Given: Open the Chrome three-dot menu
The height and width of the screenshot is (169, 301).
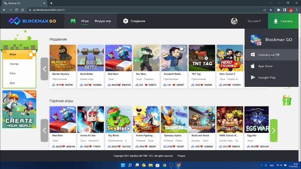Looking at the screenshot, I should (297, 10).
